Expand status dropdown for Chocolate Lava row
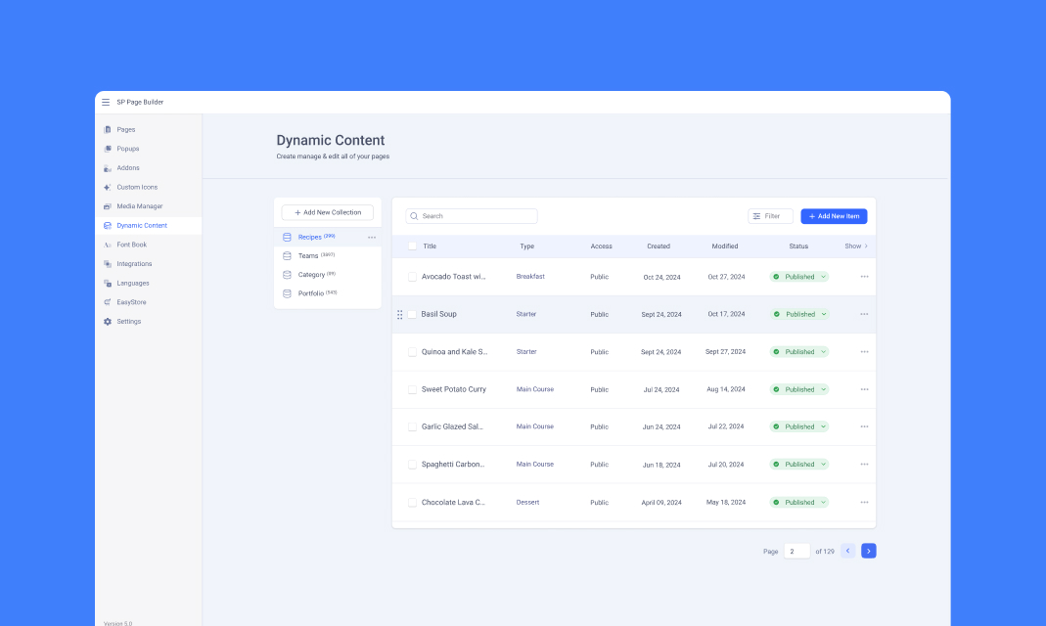1046x626 pixels. click(x=823, y=503)
